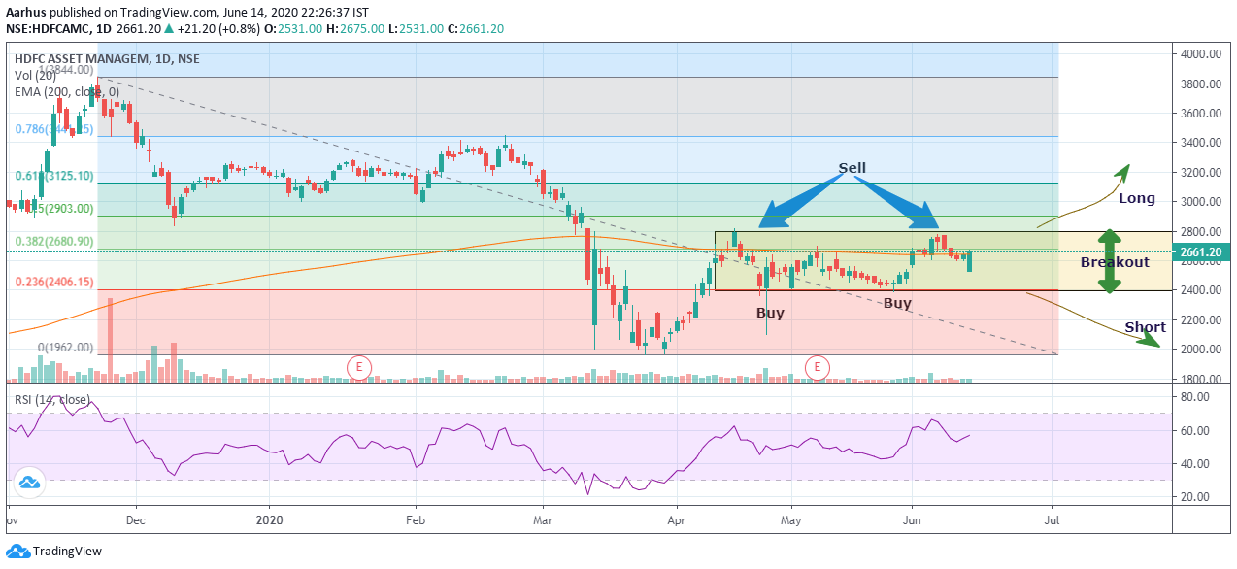Click Mar on the time axis
This screenshot has height=569, width=1237.
tap(543, 519)
